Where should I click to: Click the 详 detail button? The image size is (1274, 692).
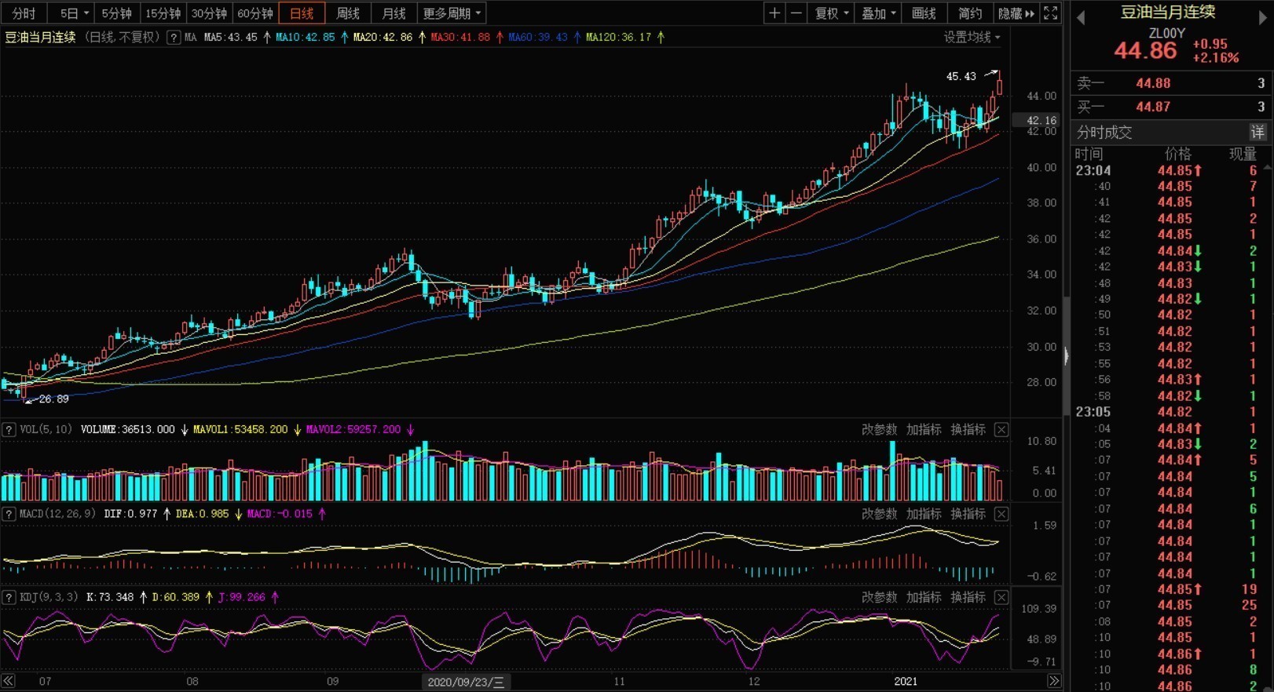(x=1258, y=132)
